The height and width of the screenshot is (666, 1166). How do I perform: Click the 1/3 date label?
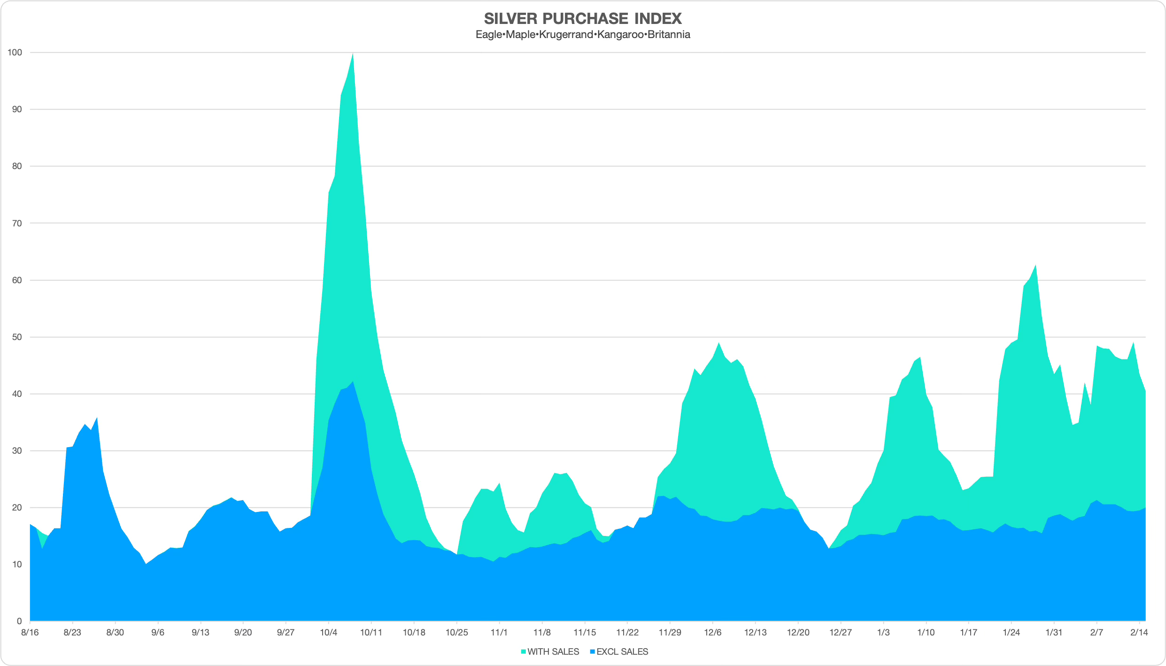(x=883, y=632)
